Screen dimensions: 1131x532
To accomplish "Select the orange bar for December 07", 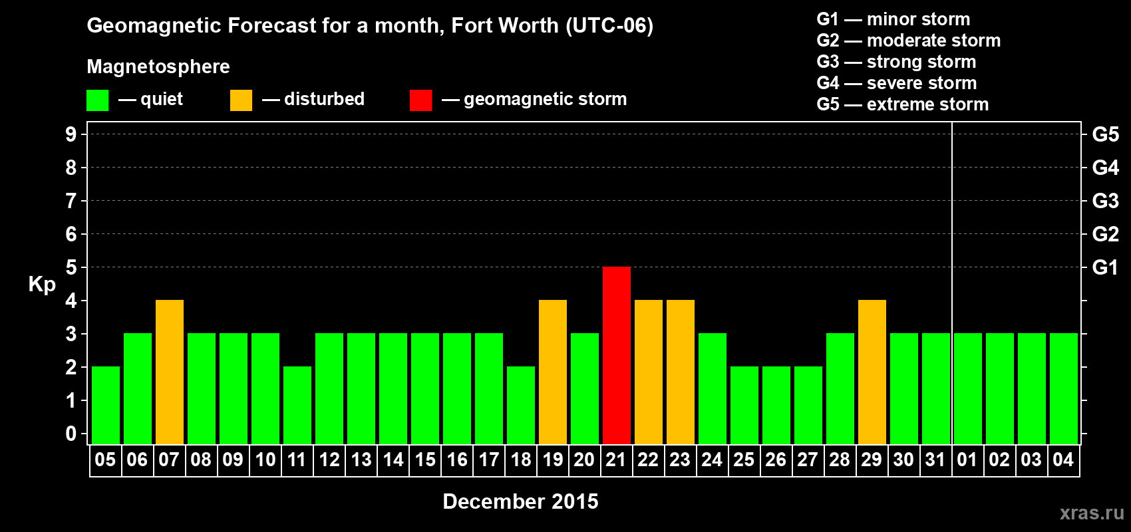I will click(170, 372).
